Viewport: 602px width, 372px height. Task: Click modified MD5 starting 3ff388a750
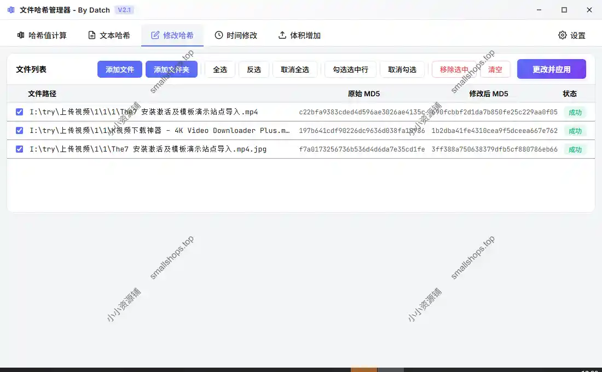pyautogui.click(x=495, y=149)
